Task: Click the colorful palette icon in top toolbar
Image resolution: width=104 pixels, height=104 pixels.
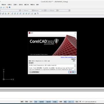Action: [7, 8]
